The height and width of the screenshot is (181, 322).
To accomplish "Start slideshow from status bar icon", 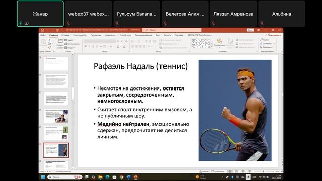I will (x=250, y=171).
